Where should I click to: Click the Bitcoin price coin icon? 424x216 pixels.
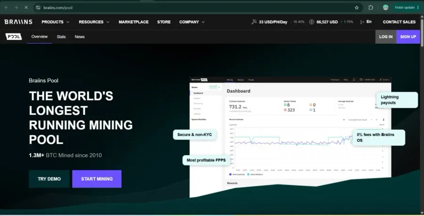click(x=311, y=22)
